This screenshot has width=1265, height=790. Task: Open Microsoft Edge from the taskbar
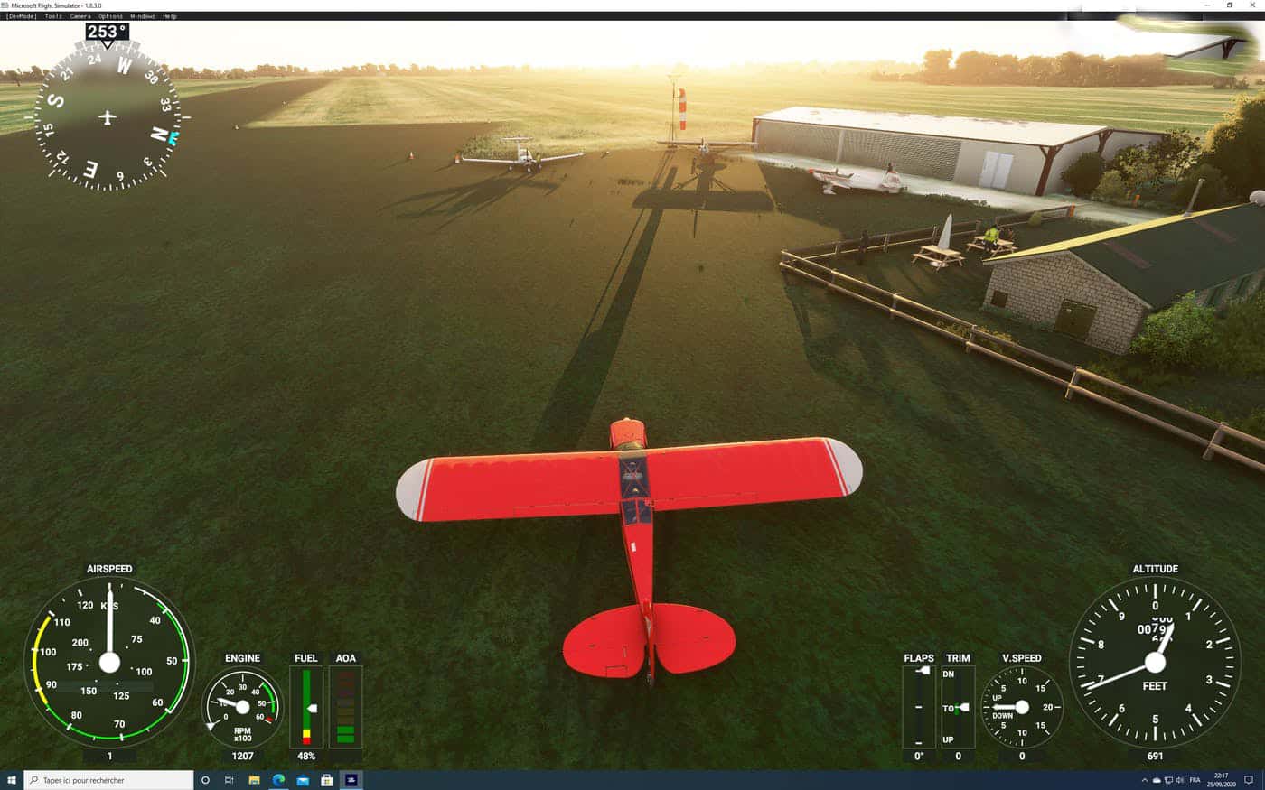278,780
